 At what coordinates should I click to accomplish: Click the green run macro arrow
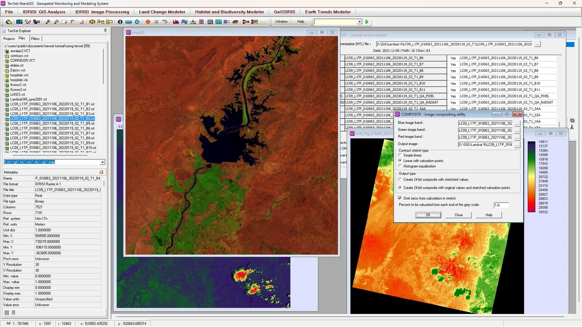coord(367,22)
